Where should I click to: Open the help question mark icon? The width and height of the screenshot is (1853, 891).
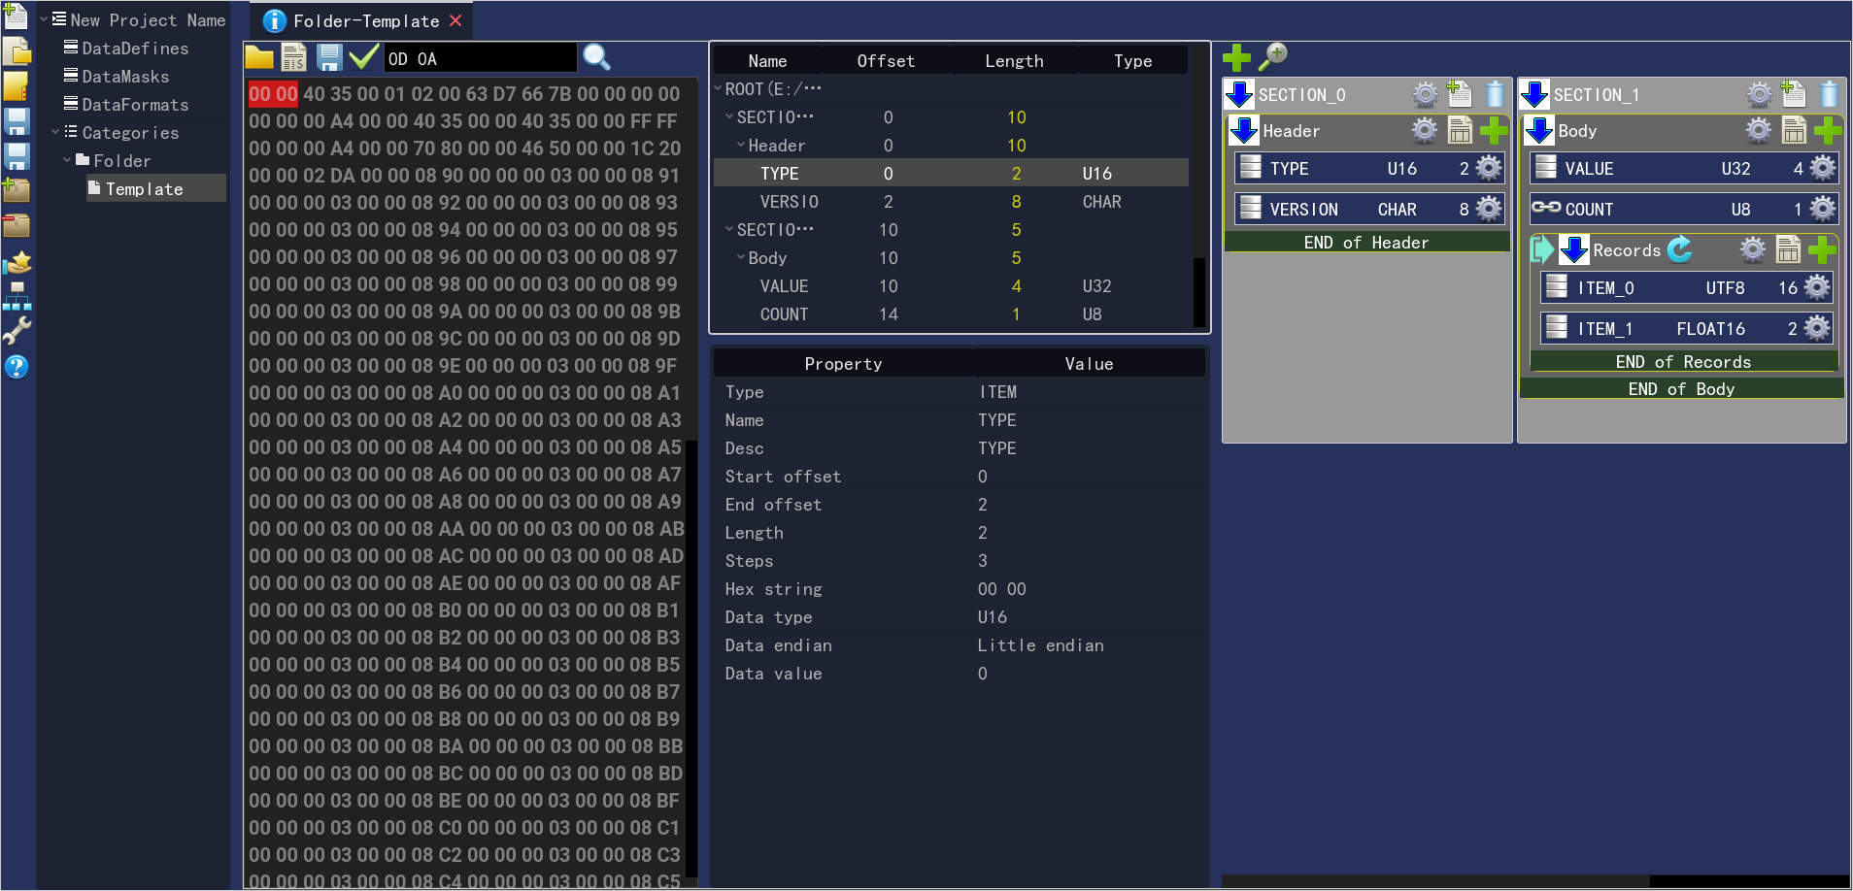17,367
